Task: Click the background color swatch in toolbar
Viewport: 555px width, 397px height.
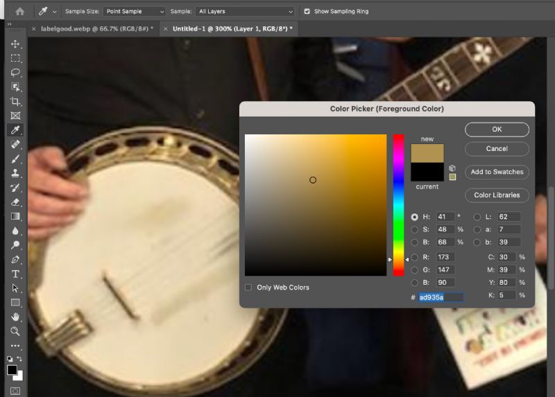Action: click(19, 377)
